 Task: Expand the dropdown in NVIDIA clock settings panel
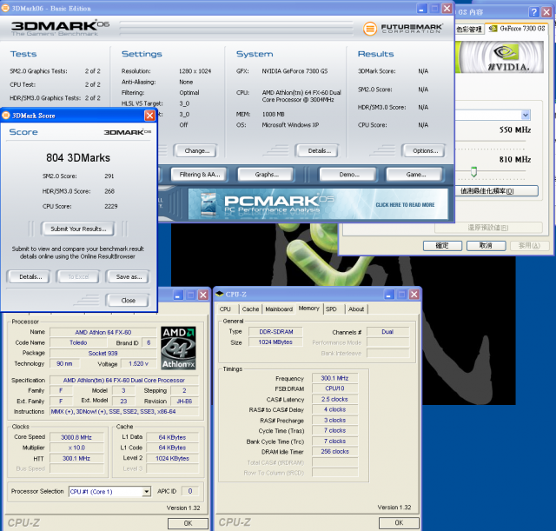pos(526,115)
